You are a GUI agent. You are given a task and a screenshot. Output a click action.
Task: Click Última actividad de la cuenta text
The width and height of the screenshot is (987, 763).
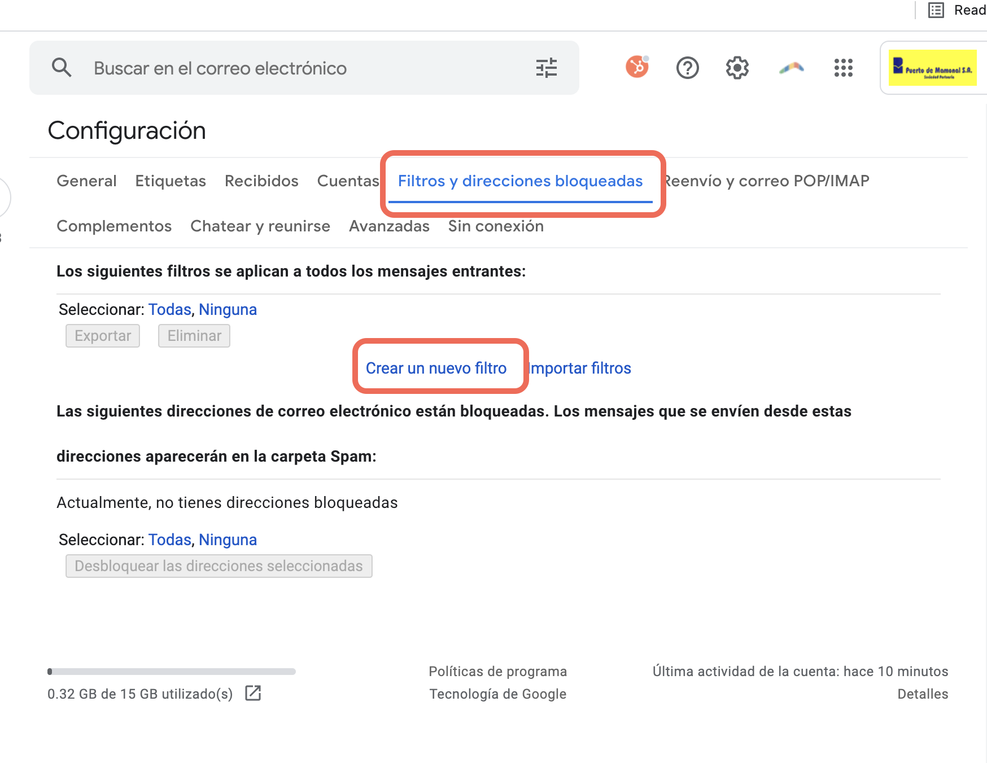(800, 671)
